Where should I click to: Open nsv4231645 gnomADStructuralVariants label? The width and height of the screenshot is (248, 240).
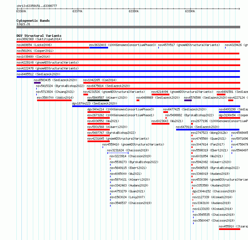pyautogui.click(x=118, y=139)
